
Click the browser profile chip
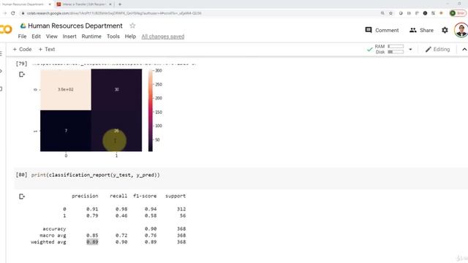(458, 13)
